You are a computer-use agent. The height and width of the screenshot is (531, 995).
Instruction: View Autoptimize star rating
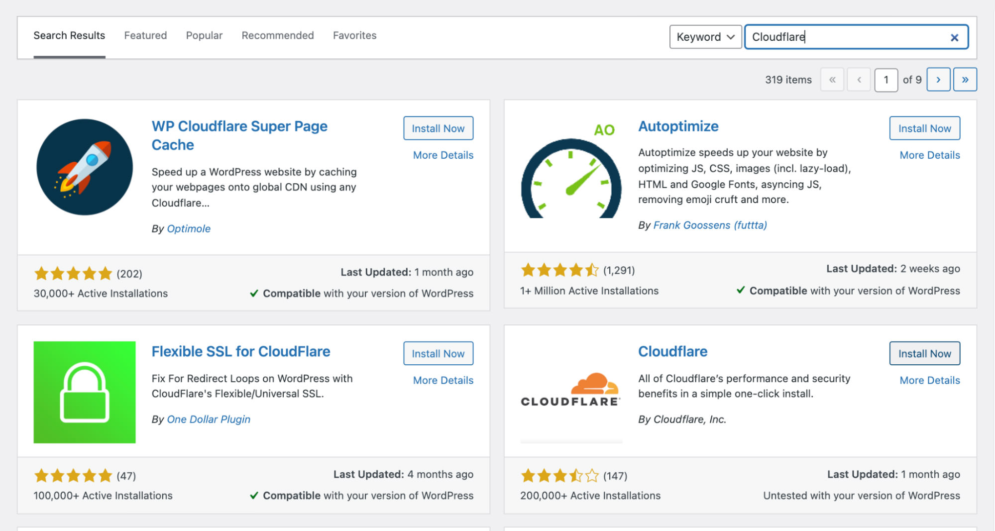(559, 270)
